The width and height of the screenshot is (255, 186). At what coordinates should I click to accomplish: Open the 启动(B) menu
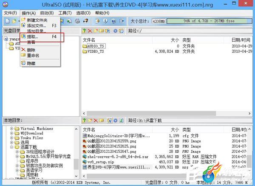click(x=47, y=13)
